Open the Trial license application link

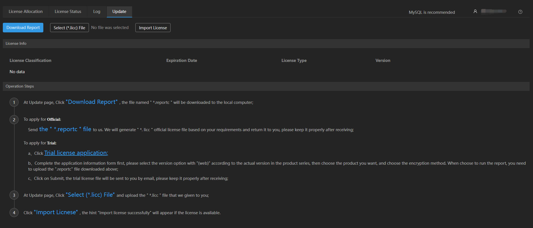[x=76, y=153]
